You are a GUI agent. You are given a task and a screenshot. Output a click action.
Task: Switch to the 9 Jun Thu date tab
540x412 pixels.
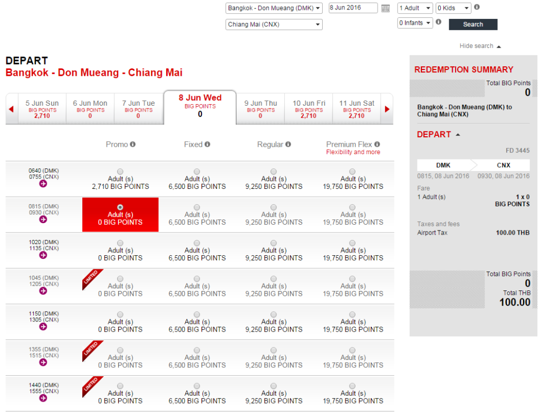(261, 109)
